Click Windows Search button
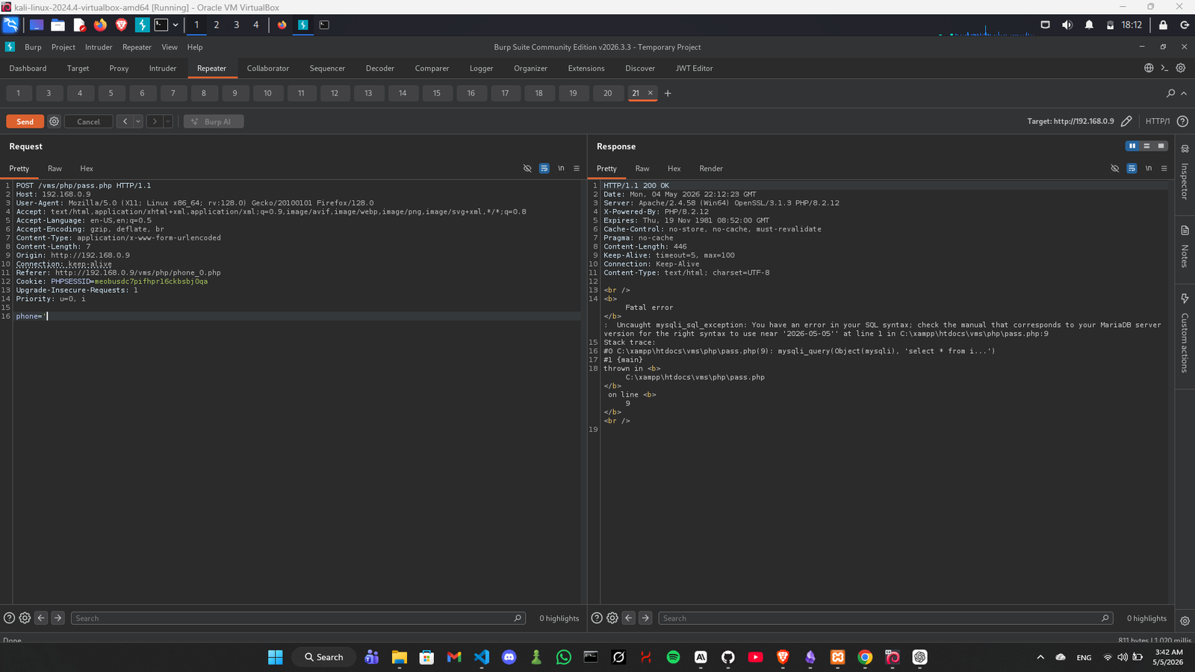Screen dimensions: 1195x672 [323, 657]
